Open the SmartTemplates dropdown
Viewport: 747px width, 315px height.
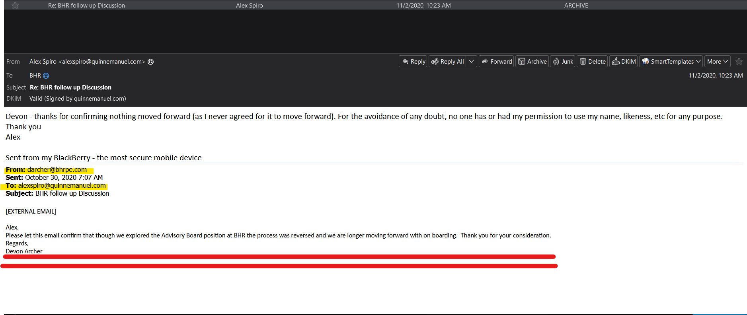pyautogui.click(x=671, y=62)
